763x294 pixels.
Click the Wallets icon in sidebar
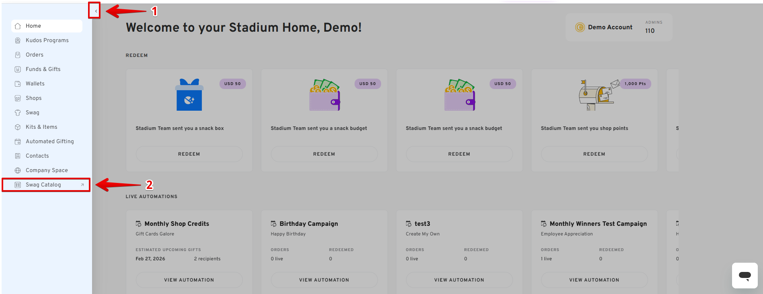[18, 84]
